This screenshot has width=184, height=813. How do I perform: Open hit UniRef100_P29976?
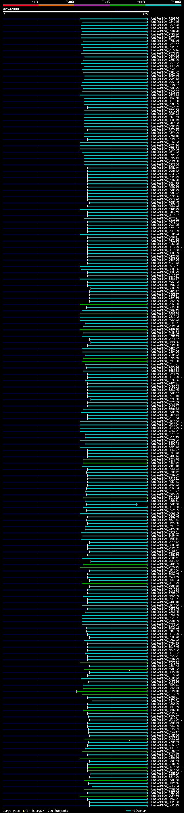(x=165, y=19)
